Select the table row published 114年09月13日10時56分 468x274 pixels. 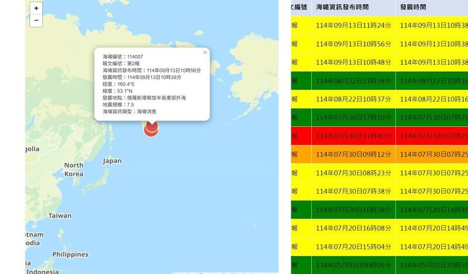379,44
